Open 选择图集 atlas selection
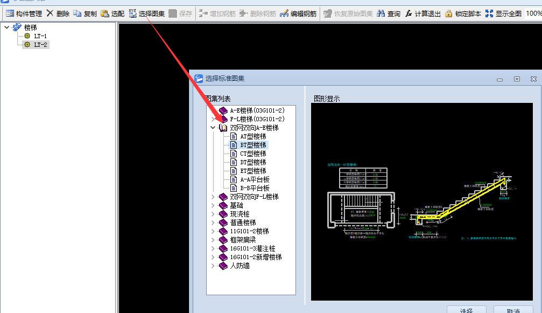This screenshot has height=313, width=542. point(147,13)
